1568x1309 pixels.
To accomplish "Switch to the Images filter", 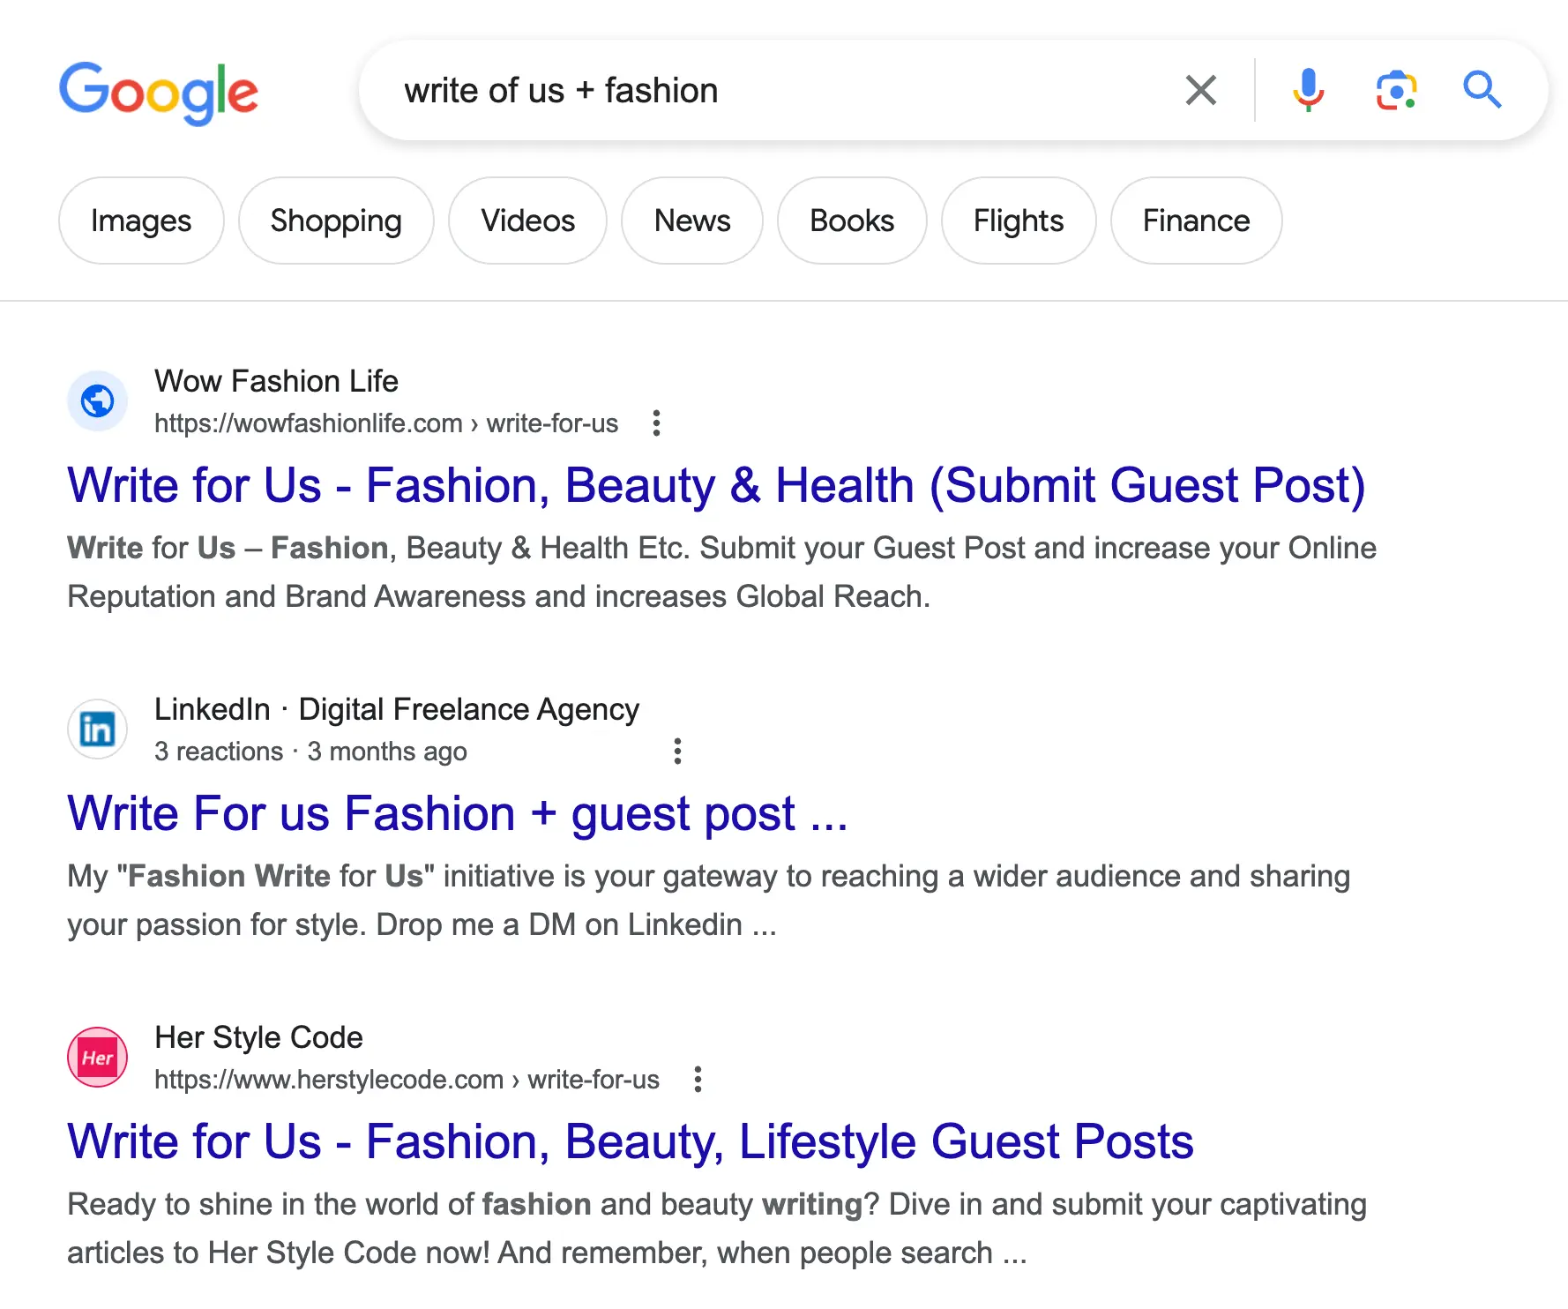I will [141, 221].
